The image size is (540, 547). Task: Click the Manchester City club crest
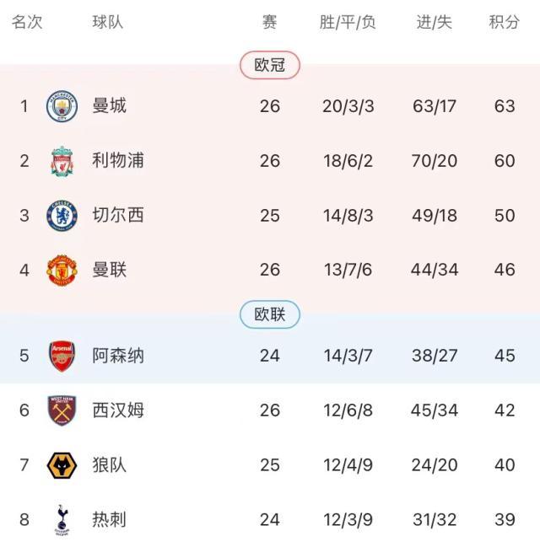coord(62,106)
